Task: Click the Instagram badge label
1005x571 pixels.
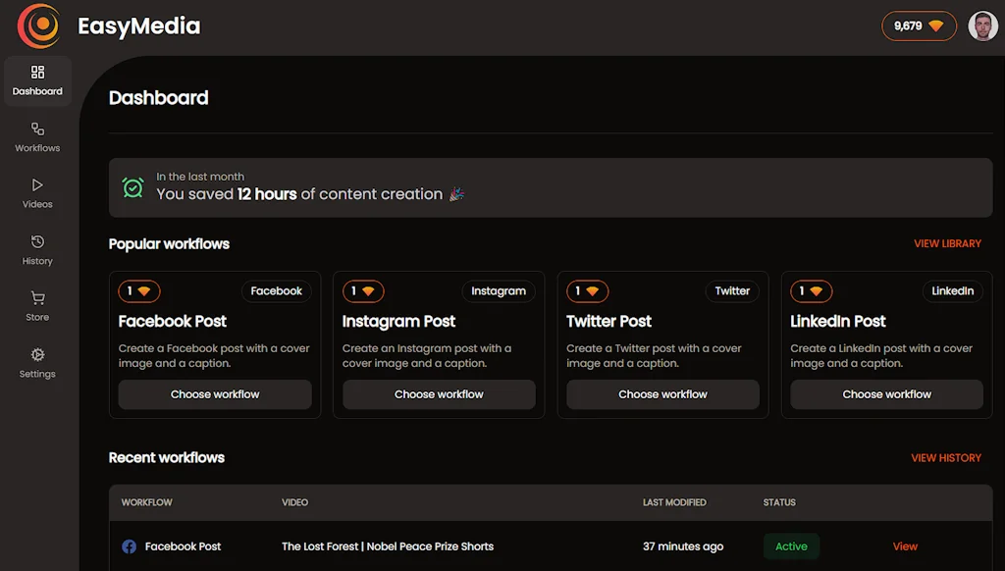Action: (499, 291)
